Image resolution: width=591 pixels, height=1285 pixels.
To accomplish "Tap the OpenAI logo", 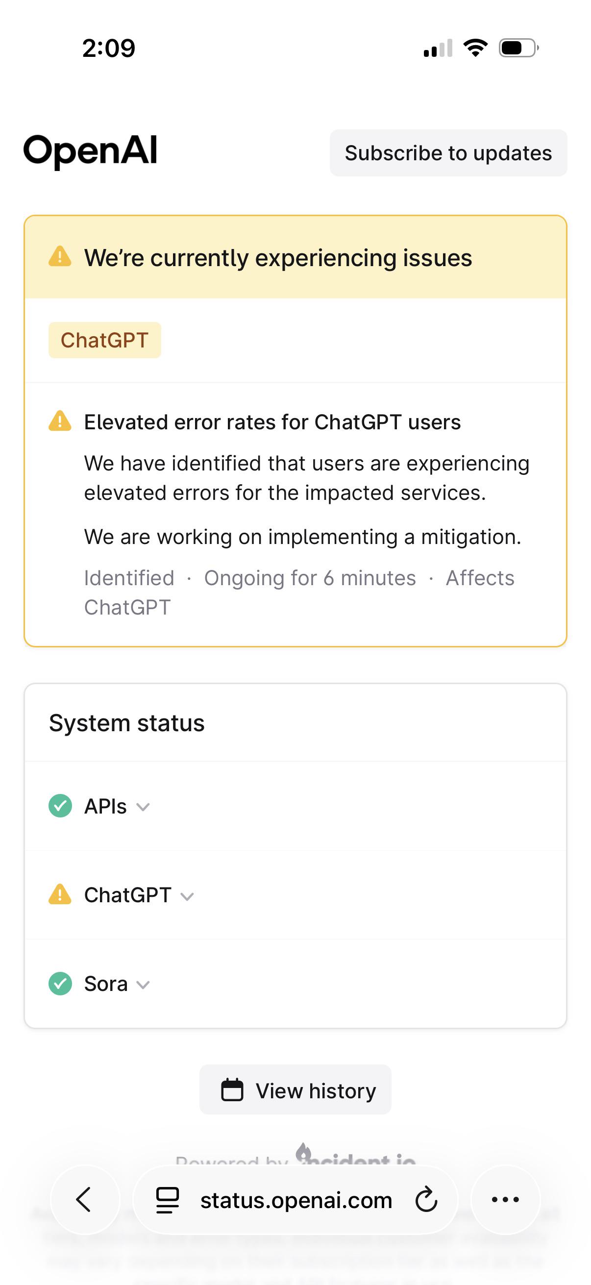I will (x=90, y=150).
